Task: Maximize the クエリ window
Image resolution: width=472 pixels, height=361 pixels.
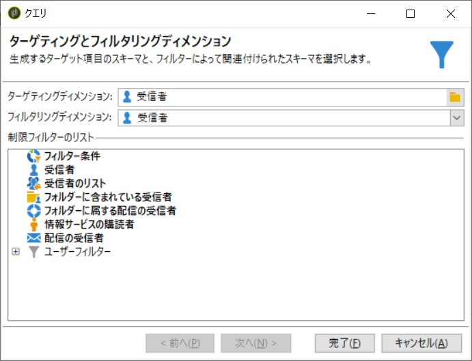Action: [411, 14]
